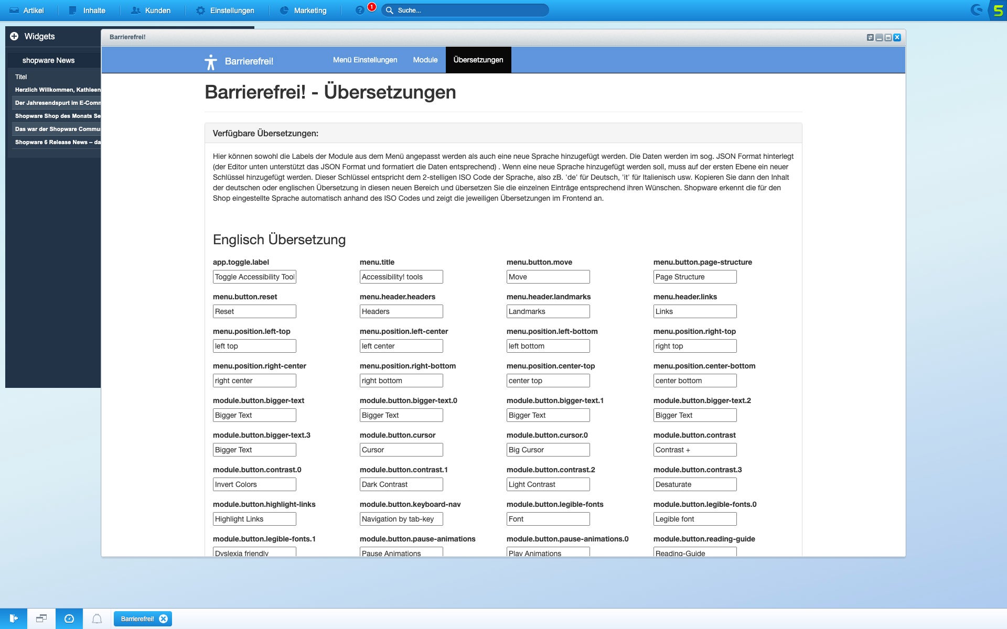
Task: Click the taskbar Barrierefrei button
Action: click(138, 619)
